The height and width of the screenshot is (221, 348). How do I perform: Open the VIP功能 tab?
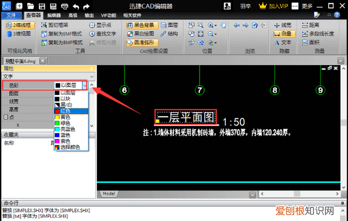[109, 15]
